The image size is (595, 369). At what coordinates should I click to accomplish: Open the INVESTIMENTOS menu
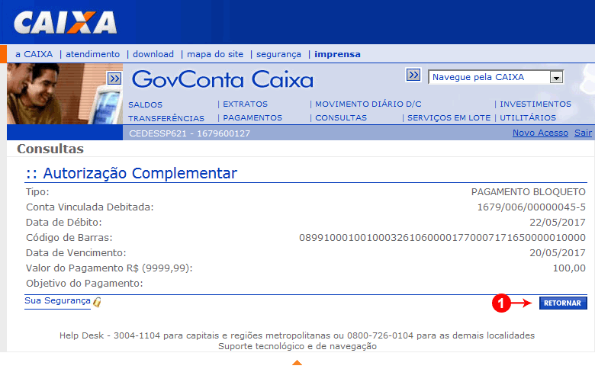point(535,104)
